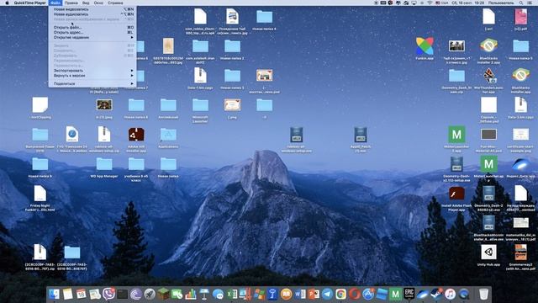The image size is (538, 303).
Task: Expand the 'Поделиться' submenu
Action: 92,83
